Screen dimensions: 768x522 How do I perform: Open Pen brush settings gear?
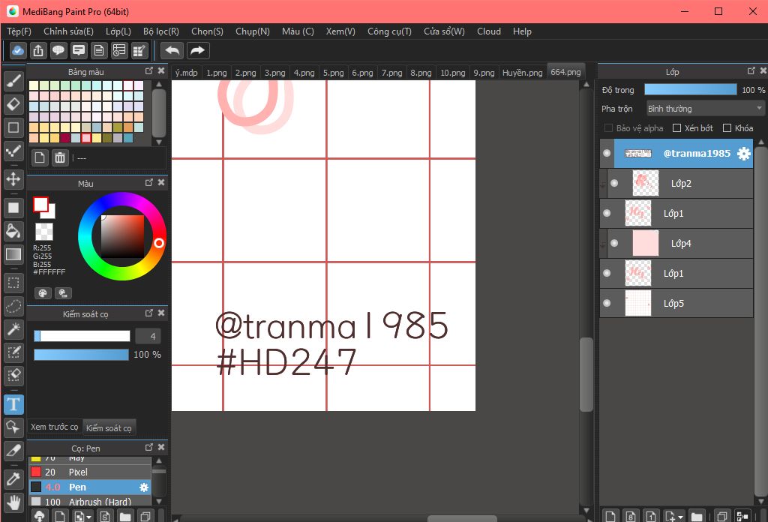pos(143,487)
